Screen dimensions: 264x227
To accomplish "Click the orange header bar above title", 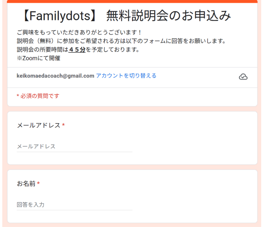I will coord(132,1).
